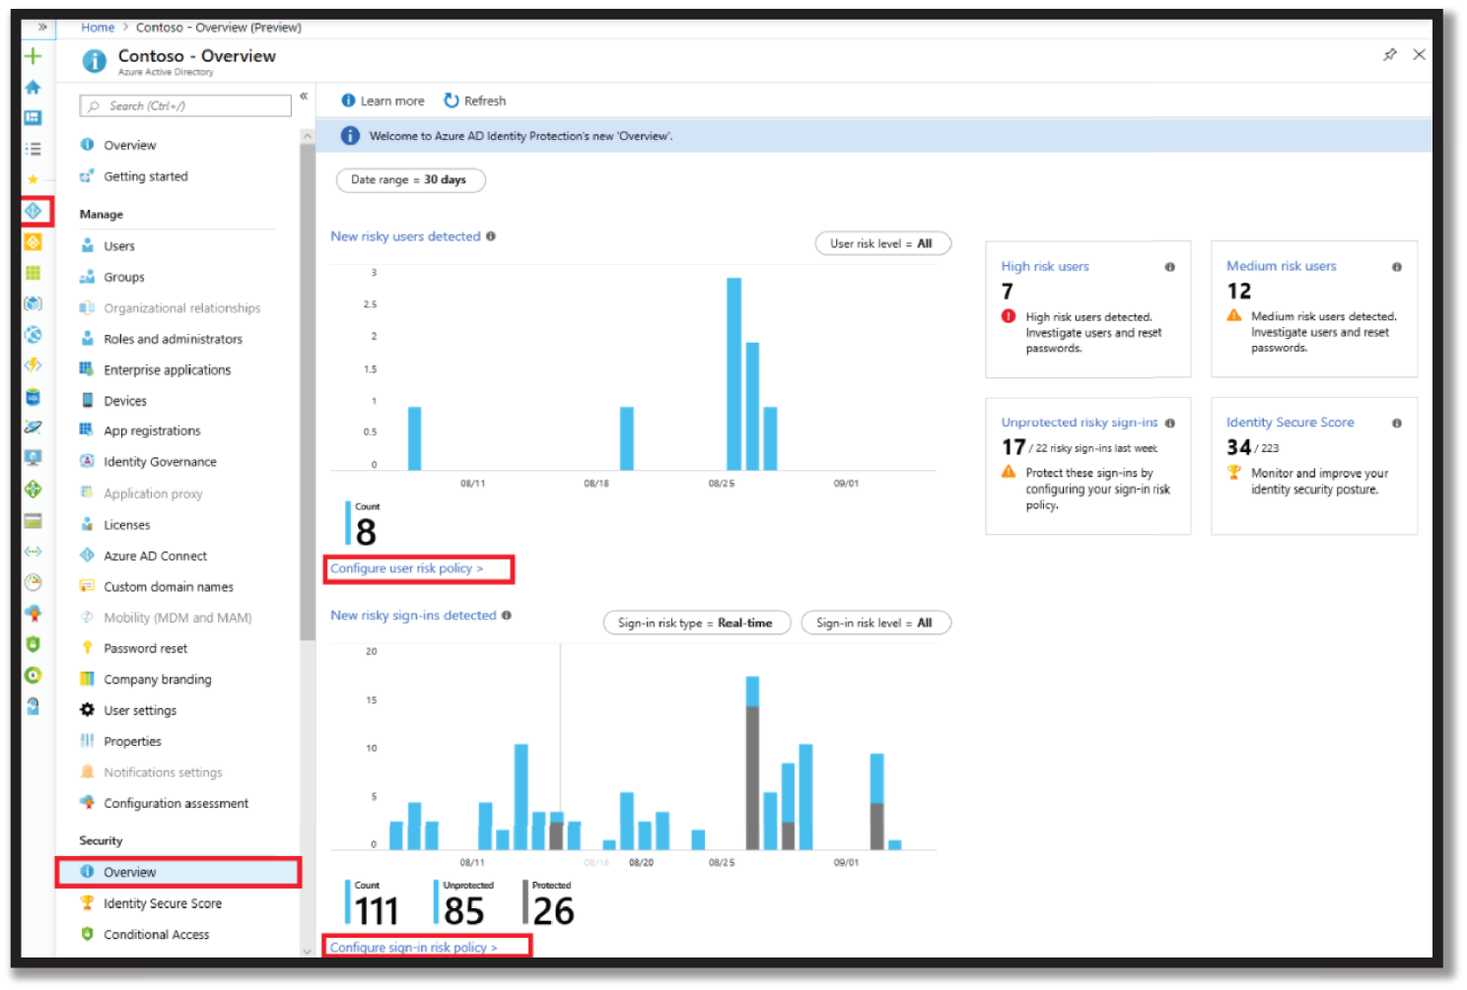This screenshot has height=990, width=1467.
Task: Click menu scrollbar down arrow
Action: click(x=308, y=951)
